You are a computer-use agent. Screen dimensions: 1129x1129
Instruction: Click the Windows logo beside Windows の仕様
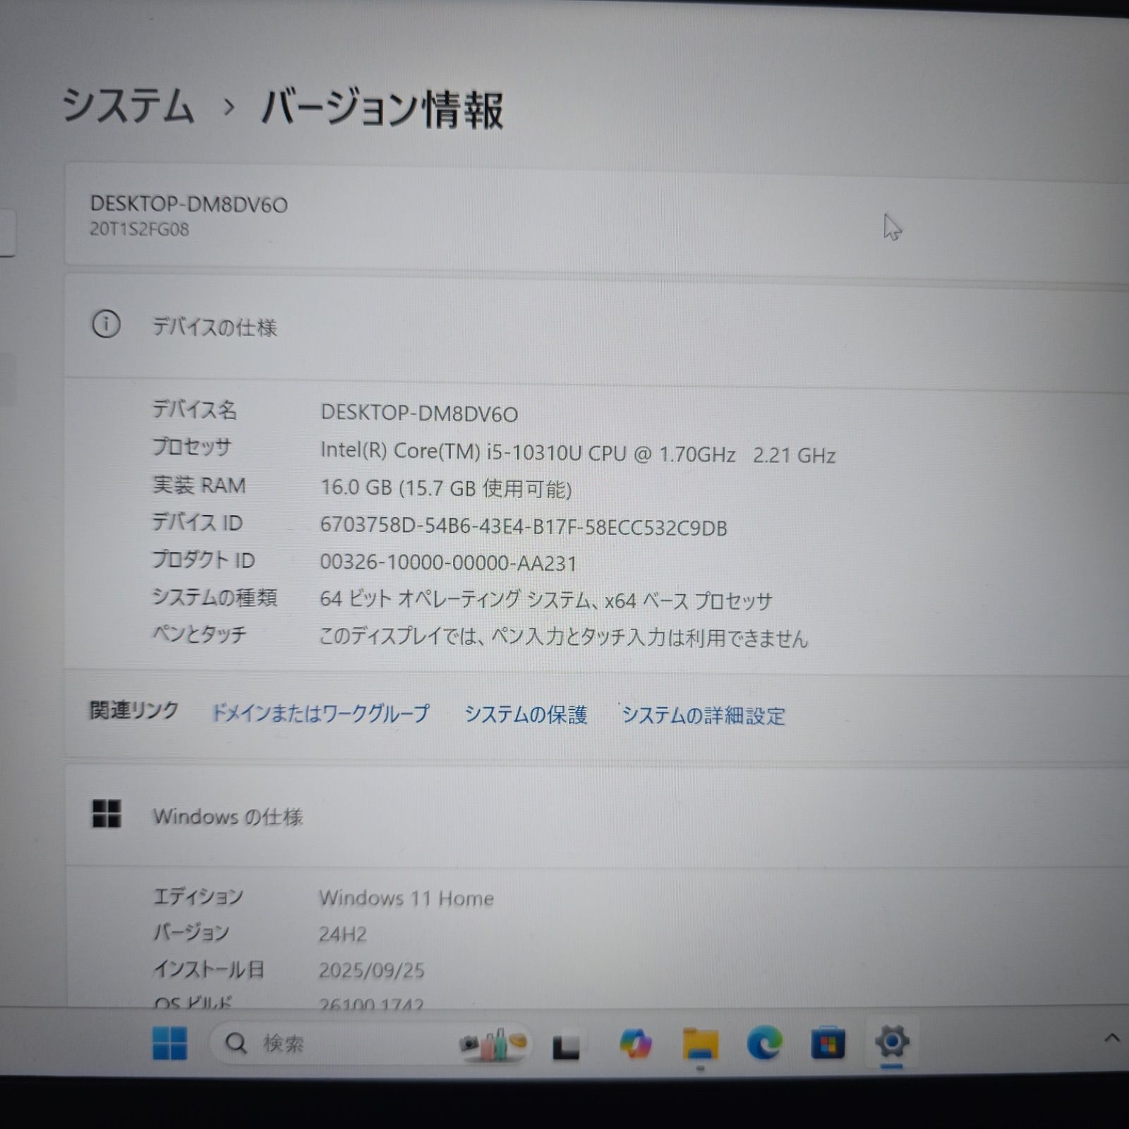pos(107,814)
